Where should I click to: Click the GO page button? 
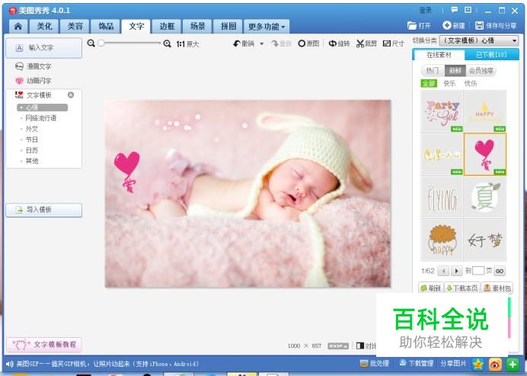pyautogui.click(x=500, y=271)
